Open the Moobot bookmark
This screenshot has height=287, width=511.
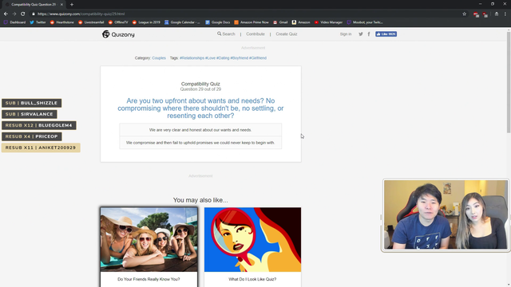[365, 22]
